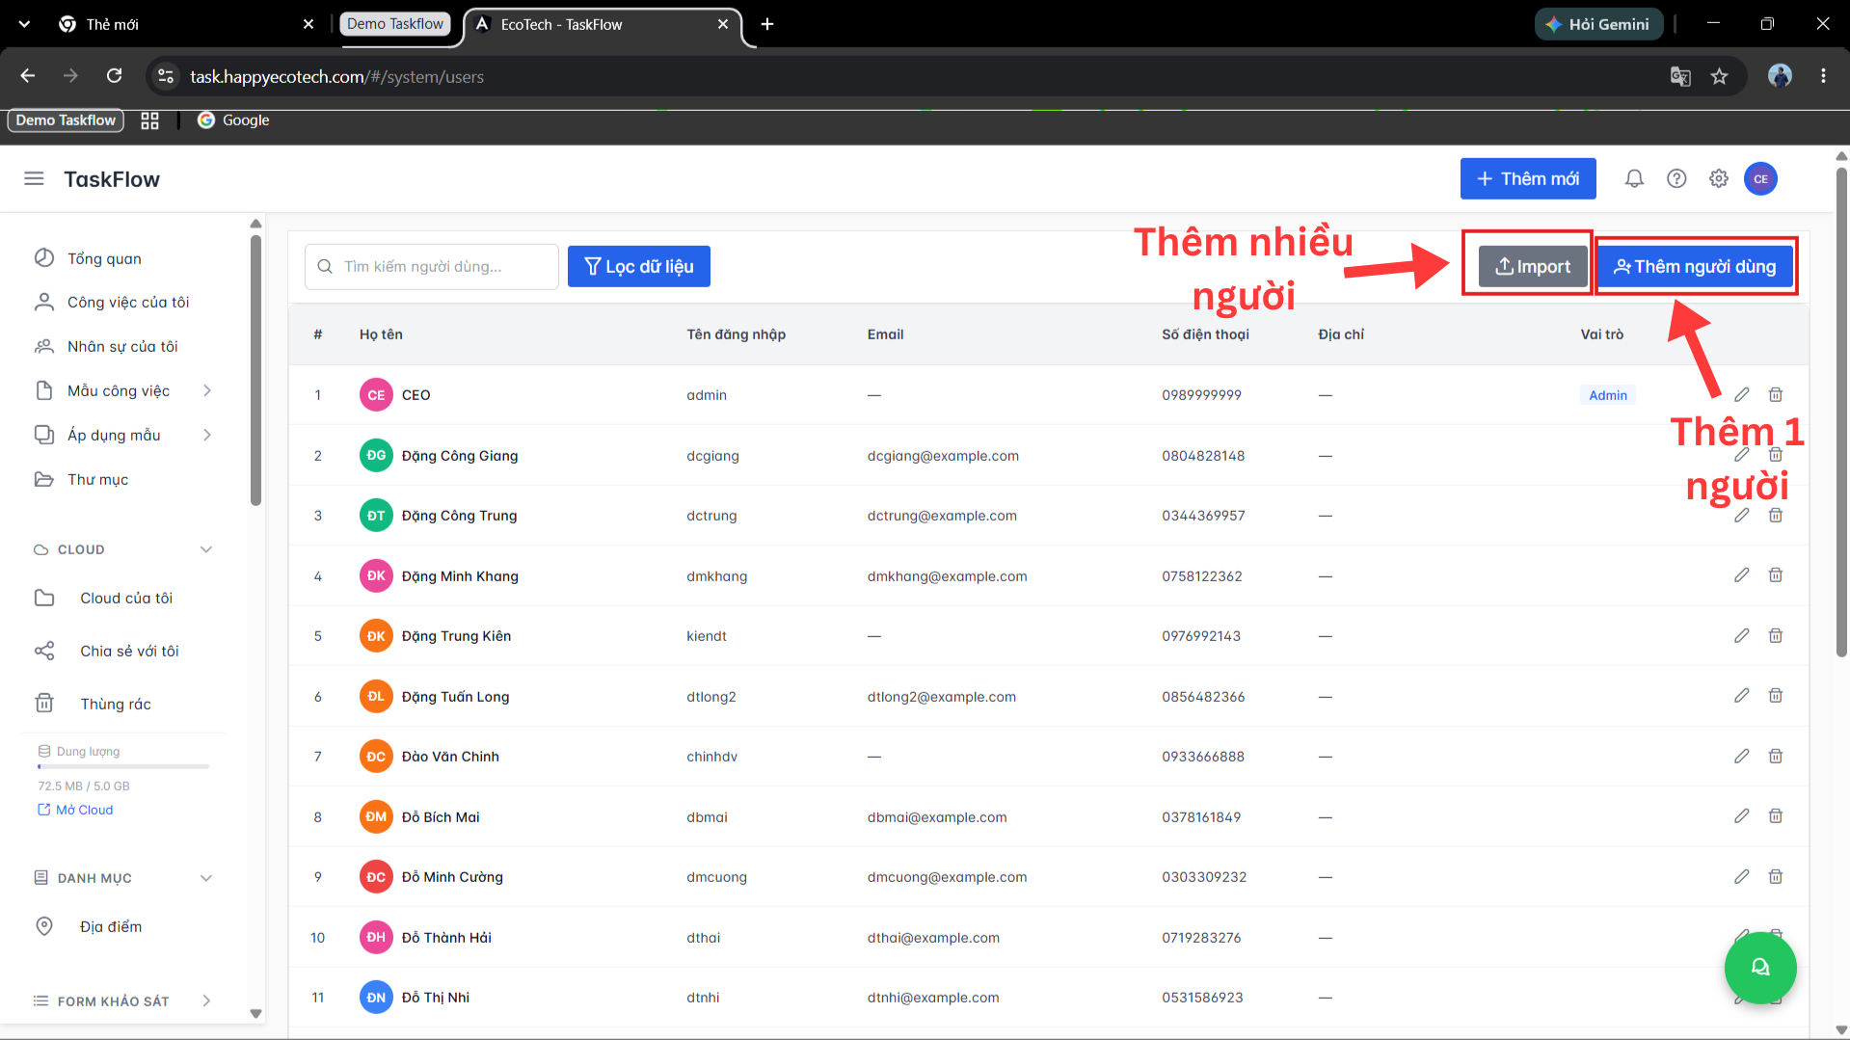
Task: Open Địa điểm in the sidebar
Action: pyautogui.click(x=111, y=926)
